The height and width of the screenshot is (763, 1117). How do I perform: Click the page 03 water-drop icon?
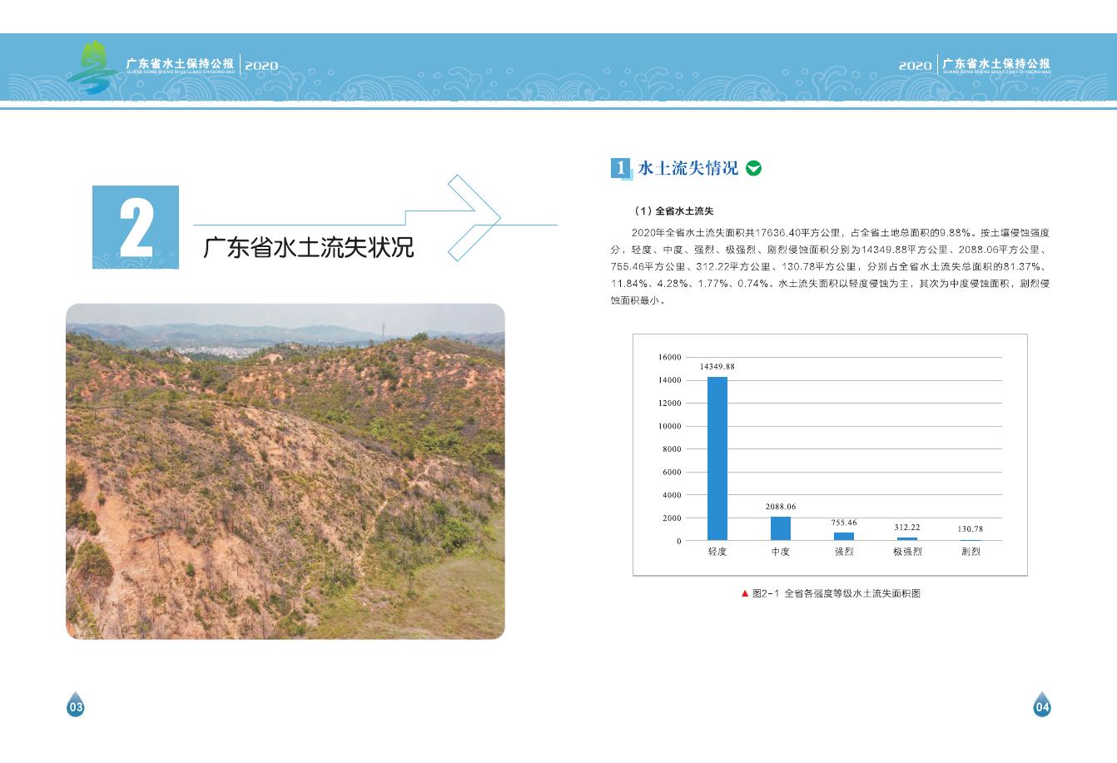76,705
